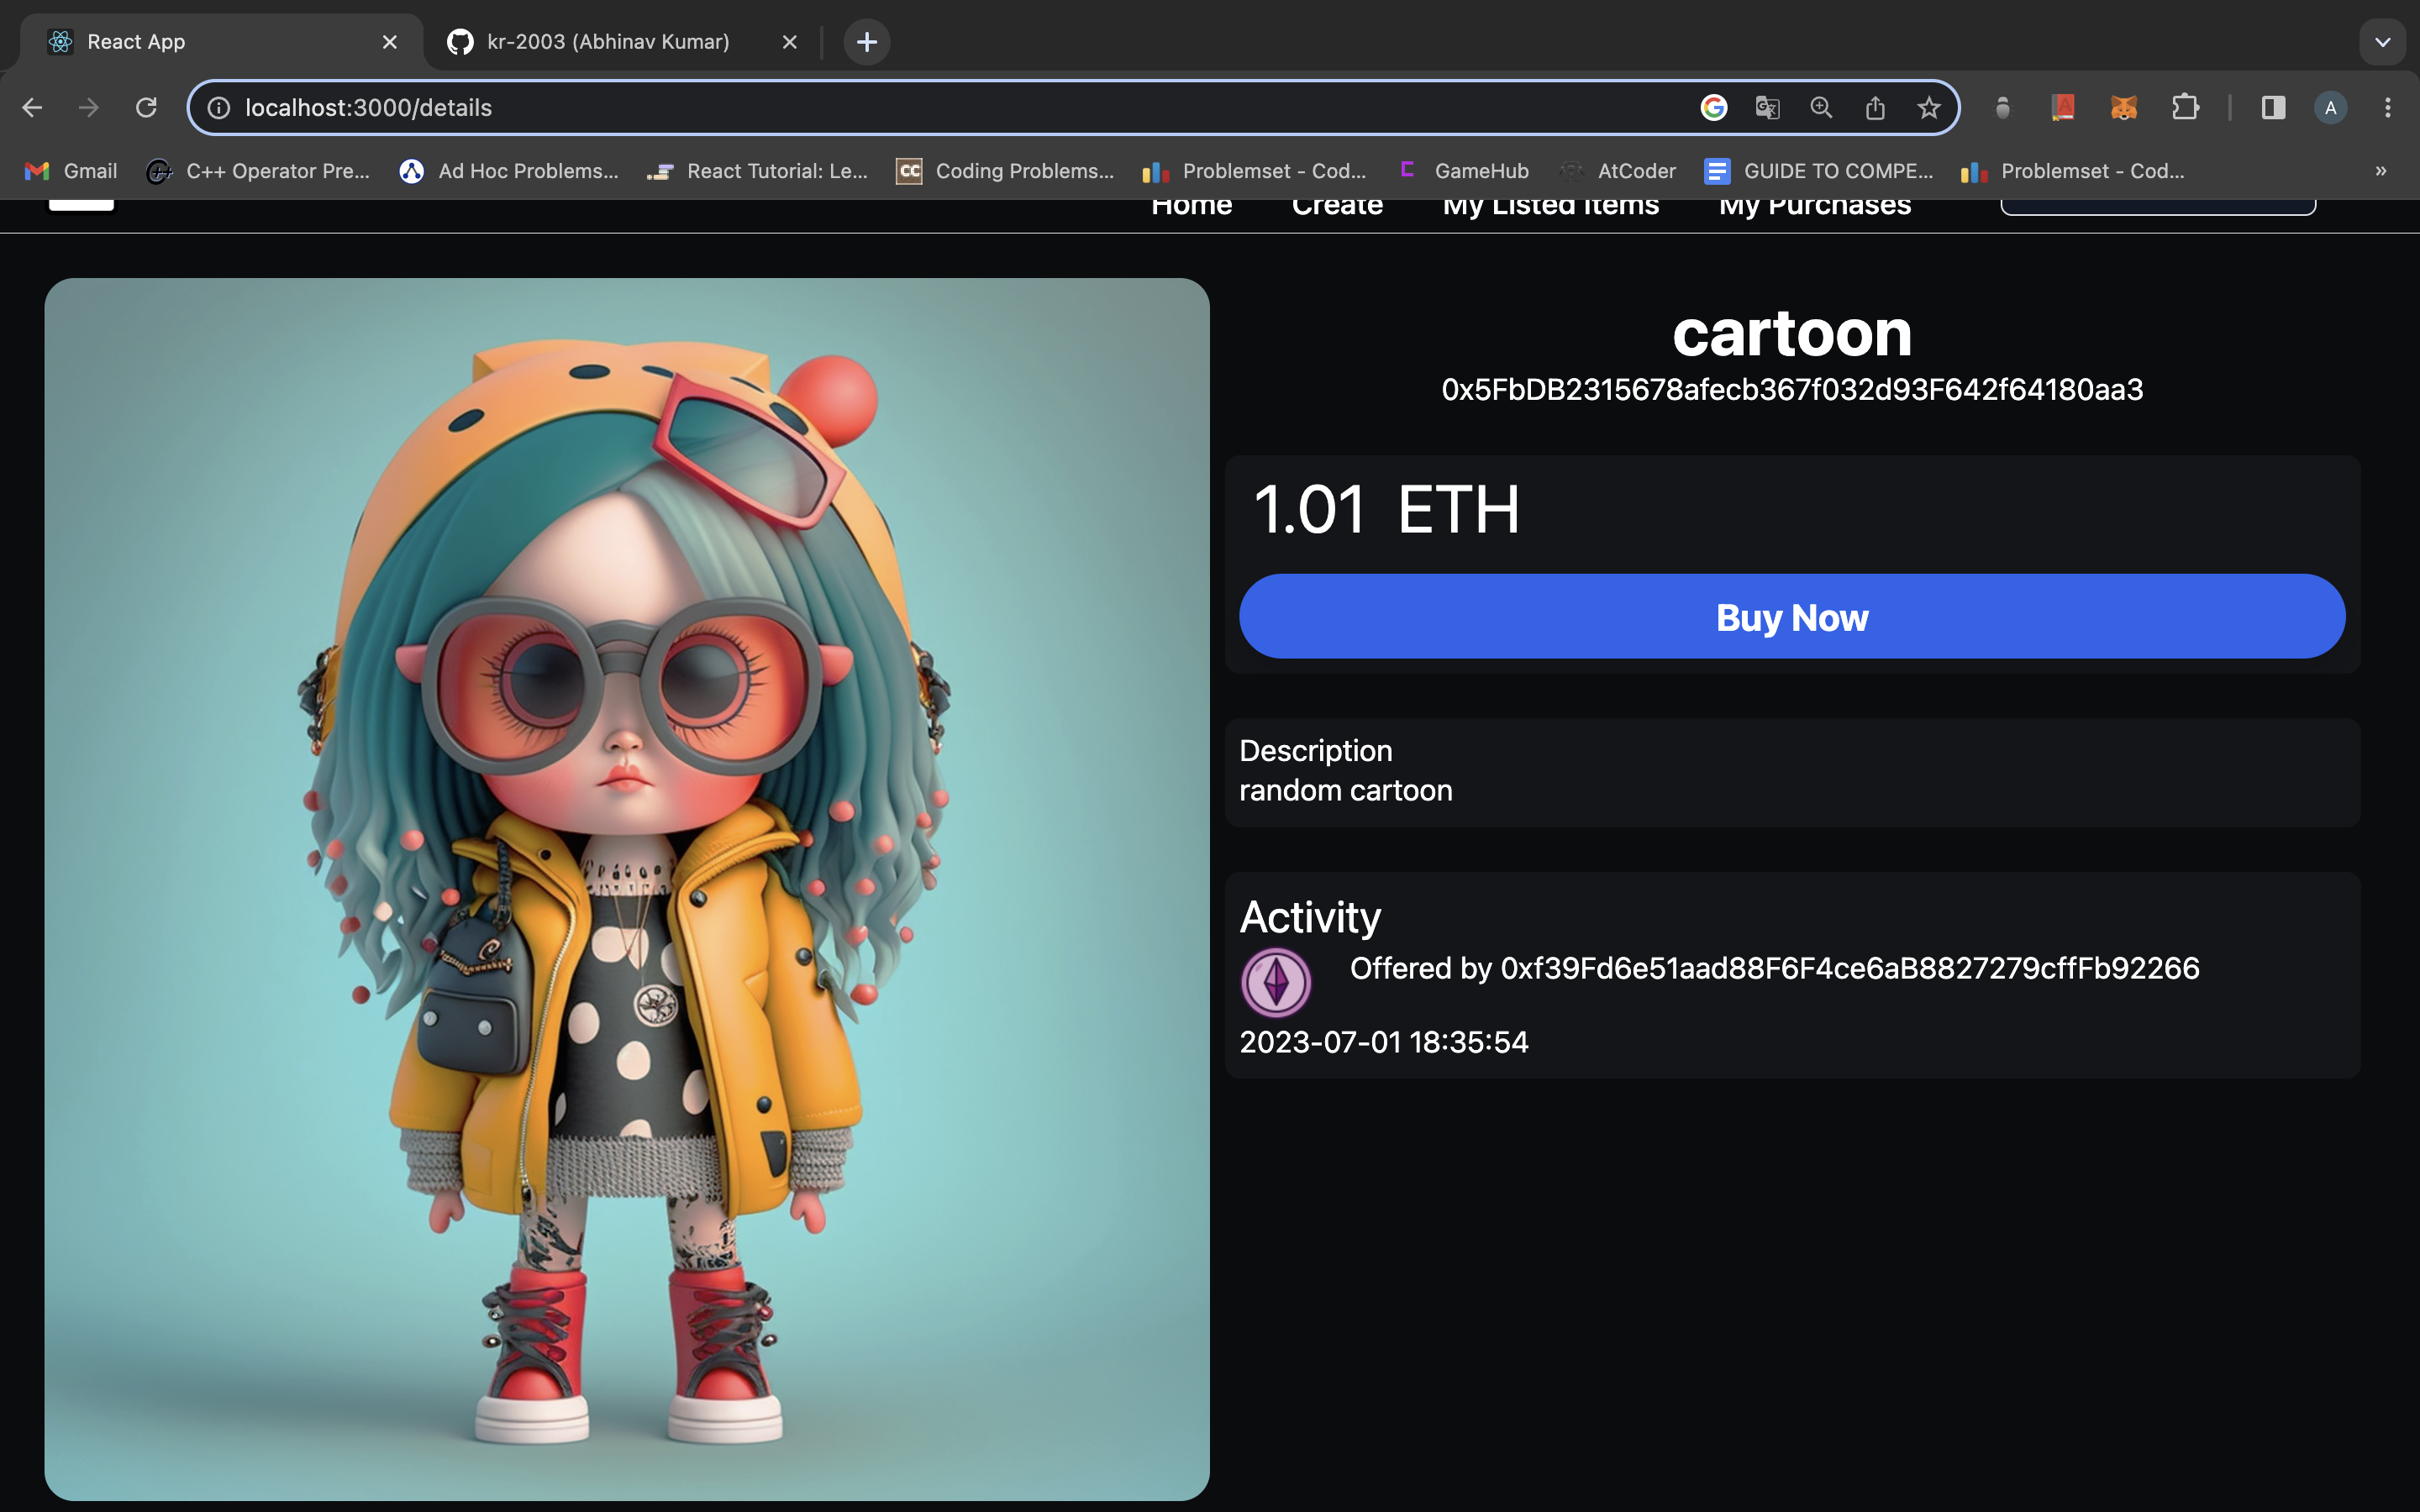Click the zoom magnifier icon in address bar
This screenshot has width=2420, height=1512.
[1821, 107]
